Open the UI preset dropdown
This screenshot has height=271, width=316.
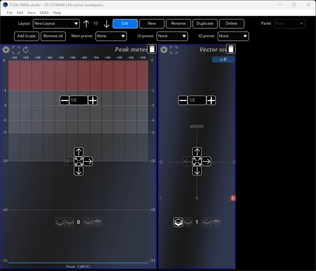(172, 36)
